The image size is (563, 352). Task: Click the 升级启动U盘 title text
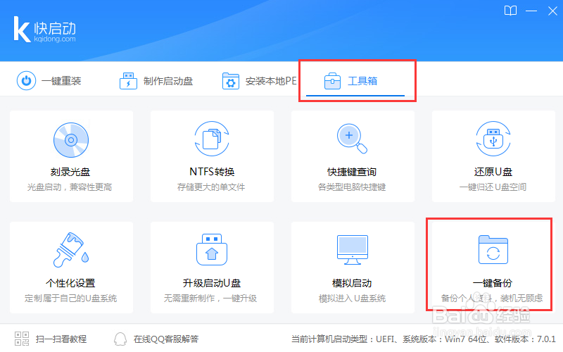click(212, 283)
